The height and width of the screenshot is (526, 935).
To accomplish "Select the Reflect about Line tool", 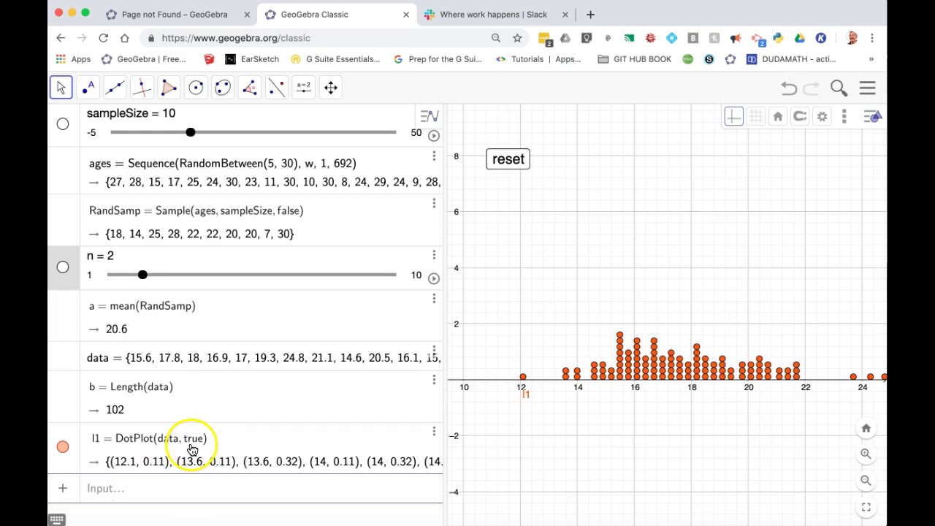I will click(277, 88).
